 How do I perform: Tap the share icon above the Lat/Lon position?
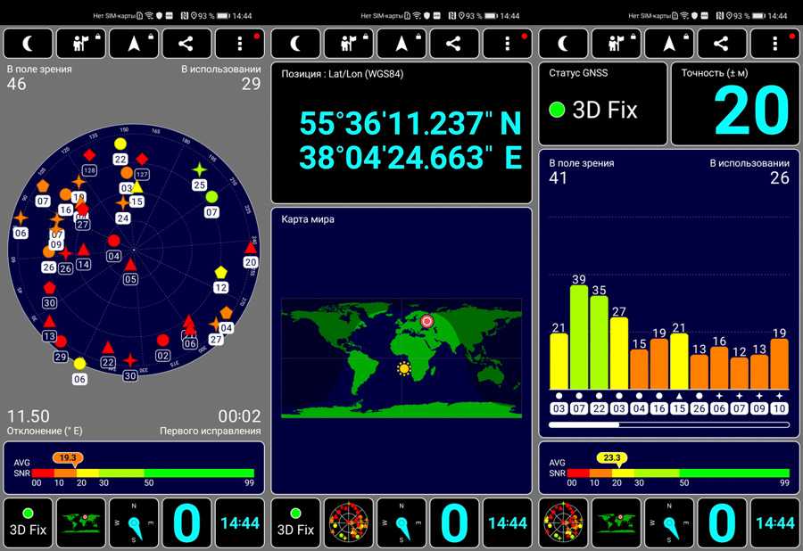coord(453,43)
